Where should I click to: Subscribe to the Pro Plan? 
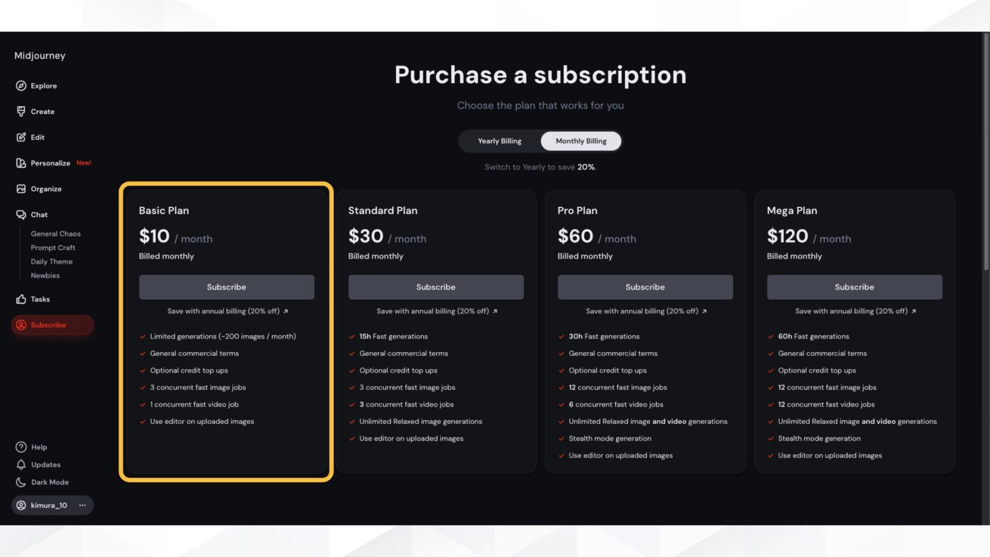[x=645, y=287]
